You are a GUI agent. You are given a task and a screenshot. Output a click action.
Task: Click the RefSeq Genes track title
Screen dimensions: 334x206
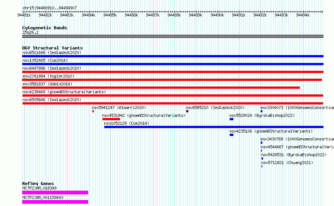tap(38, 184)
